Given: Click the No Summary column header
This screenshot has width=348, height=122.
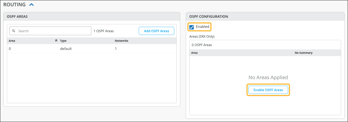Looking at the screenshot, I should [303, 53].
